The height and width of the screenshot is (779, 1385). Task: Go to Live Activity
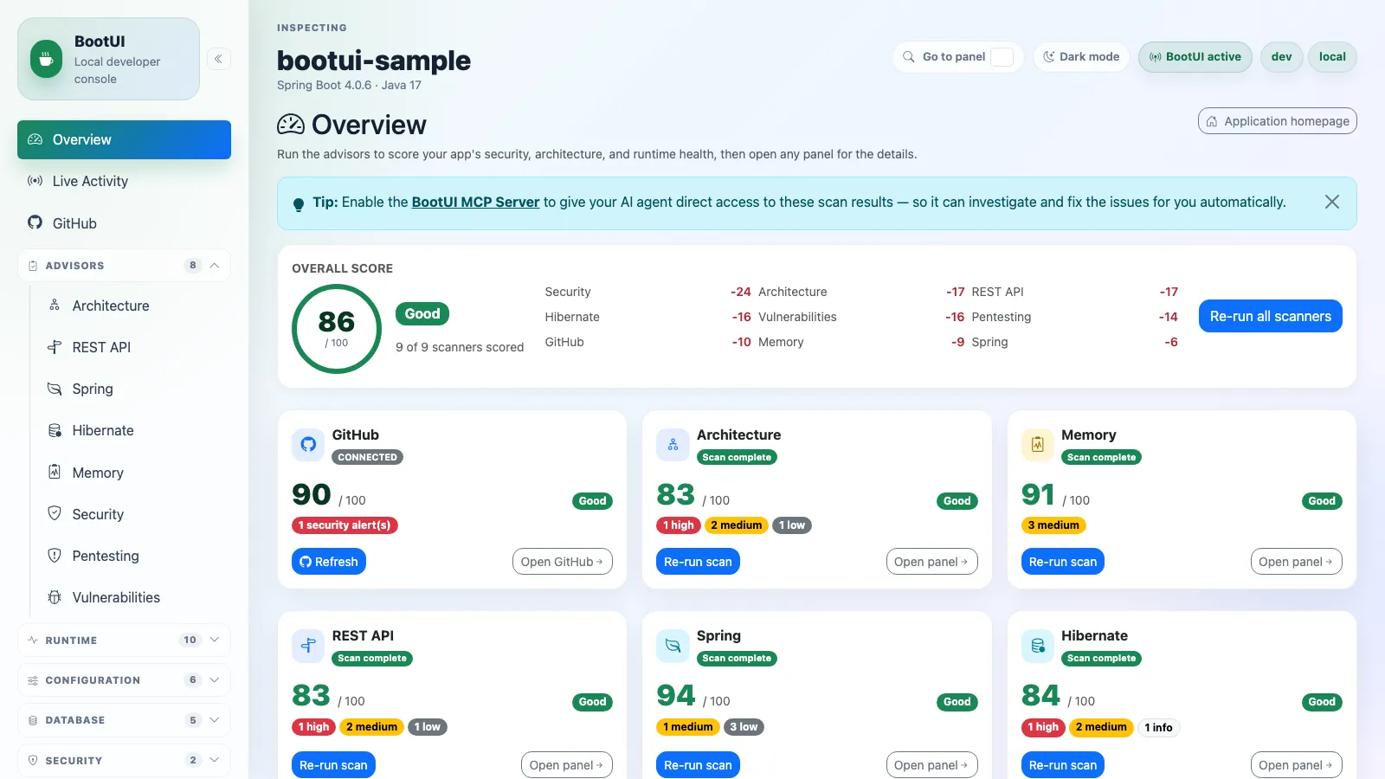[124, 181]
